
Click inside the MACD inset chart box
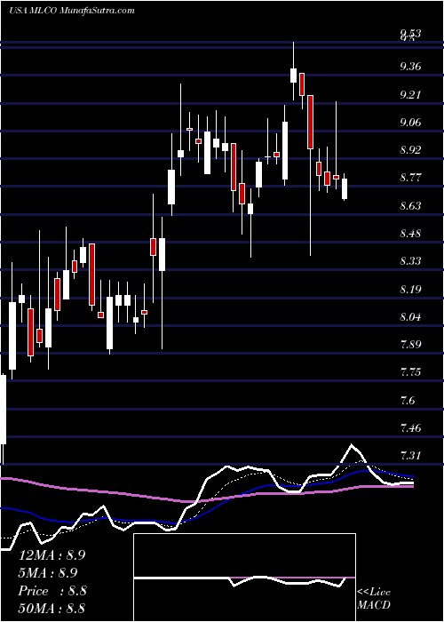pos(244,578)
